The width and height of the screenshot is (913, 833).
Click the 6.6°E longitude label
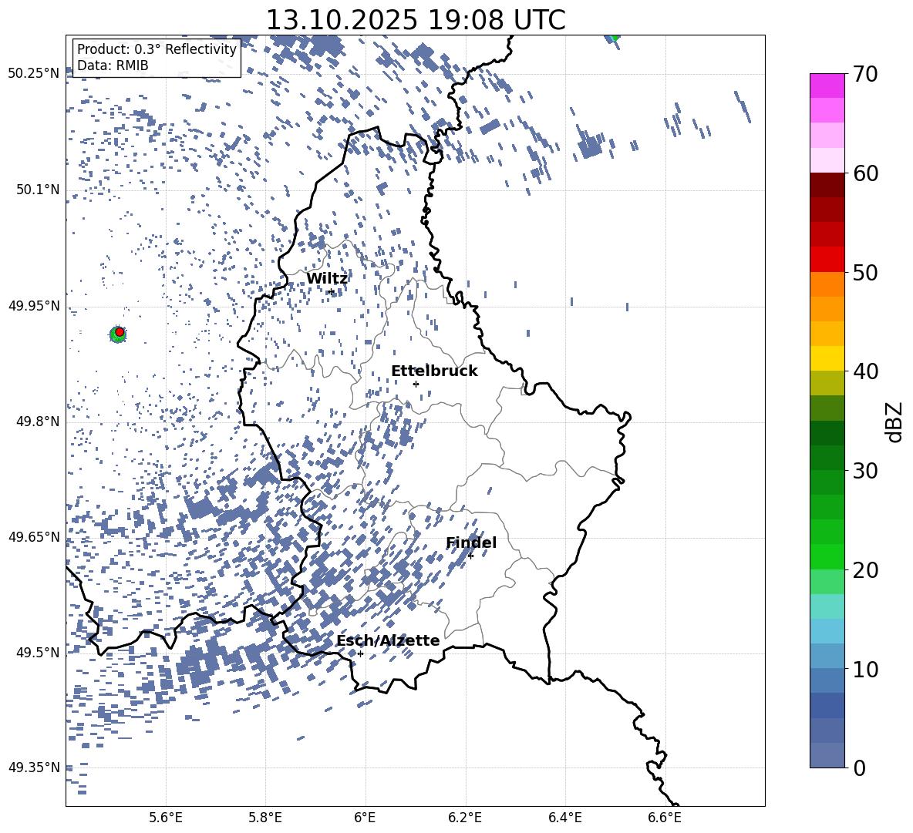pyautogui.click(x=665, y=818)
